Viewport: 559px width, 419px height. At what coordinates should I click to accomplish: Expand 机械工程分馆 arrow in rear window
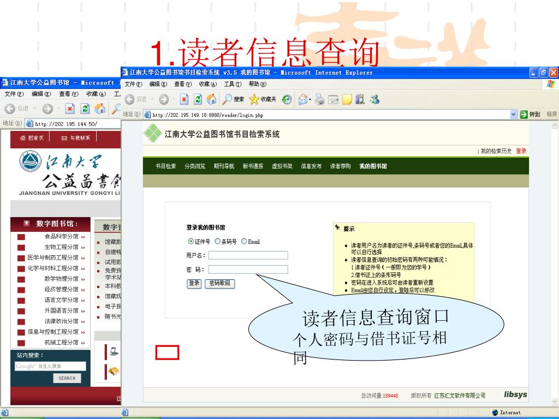pyautogui.click(x=83, y=343)
